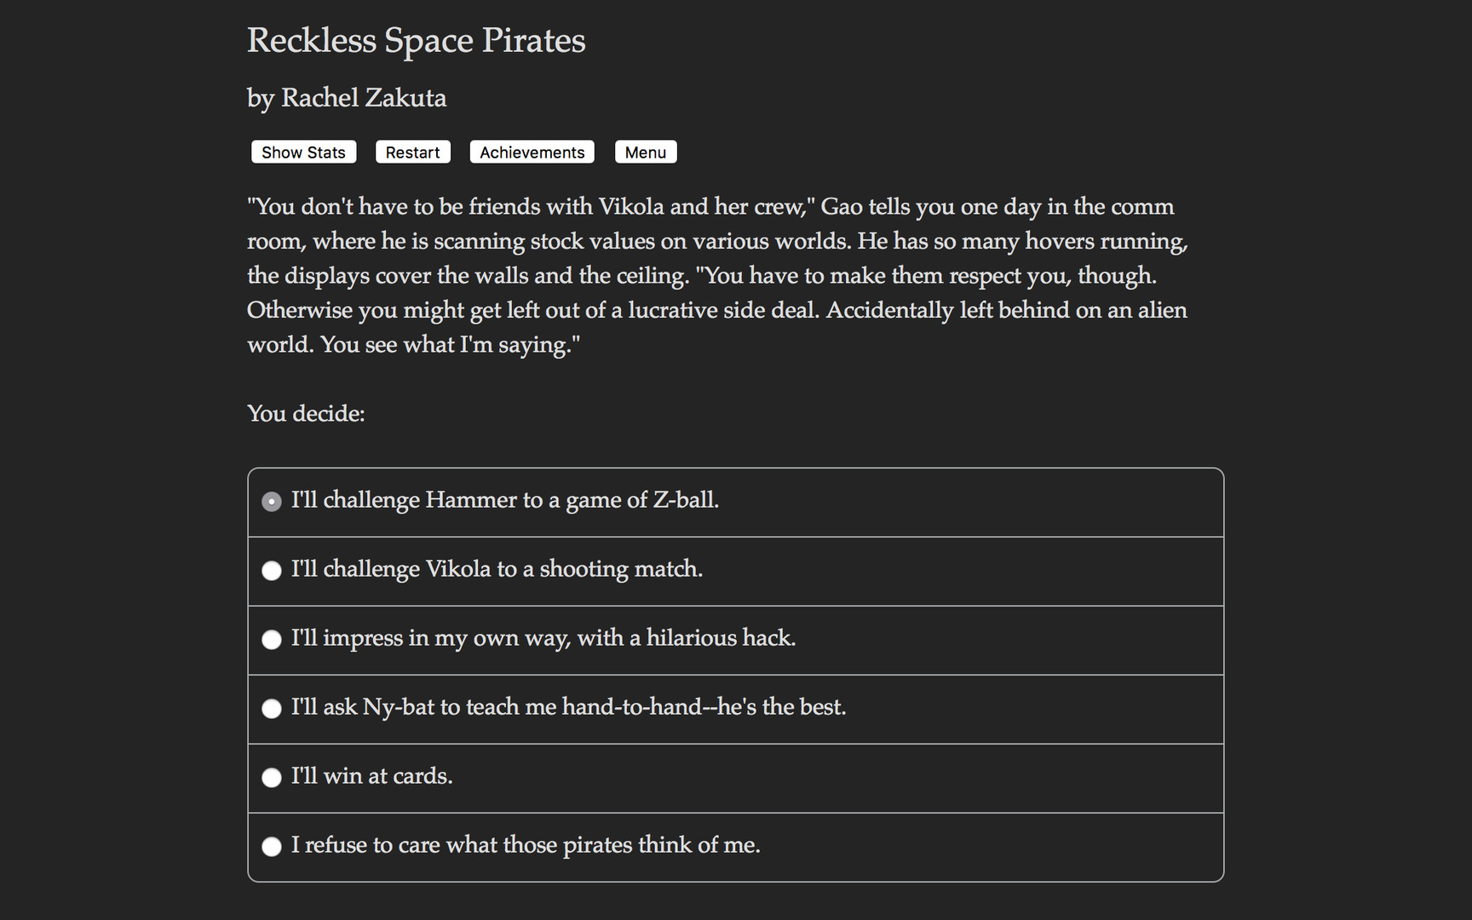The height and width of the screenshot is (920, 1472).
Task: Restart the game
Action: [x=412, y=152]
